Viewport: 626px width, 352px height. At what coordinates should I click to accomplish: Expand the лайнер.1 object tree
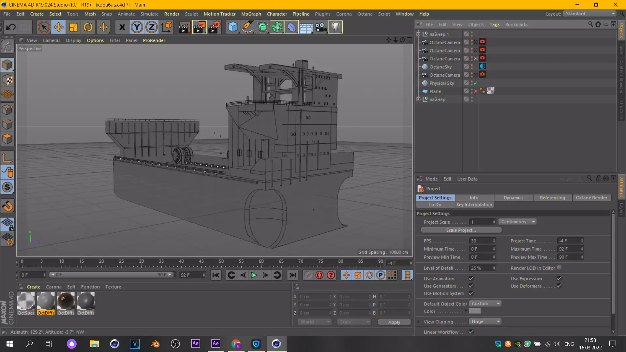pos(419,34)
